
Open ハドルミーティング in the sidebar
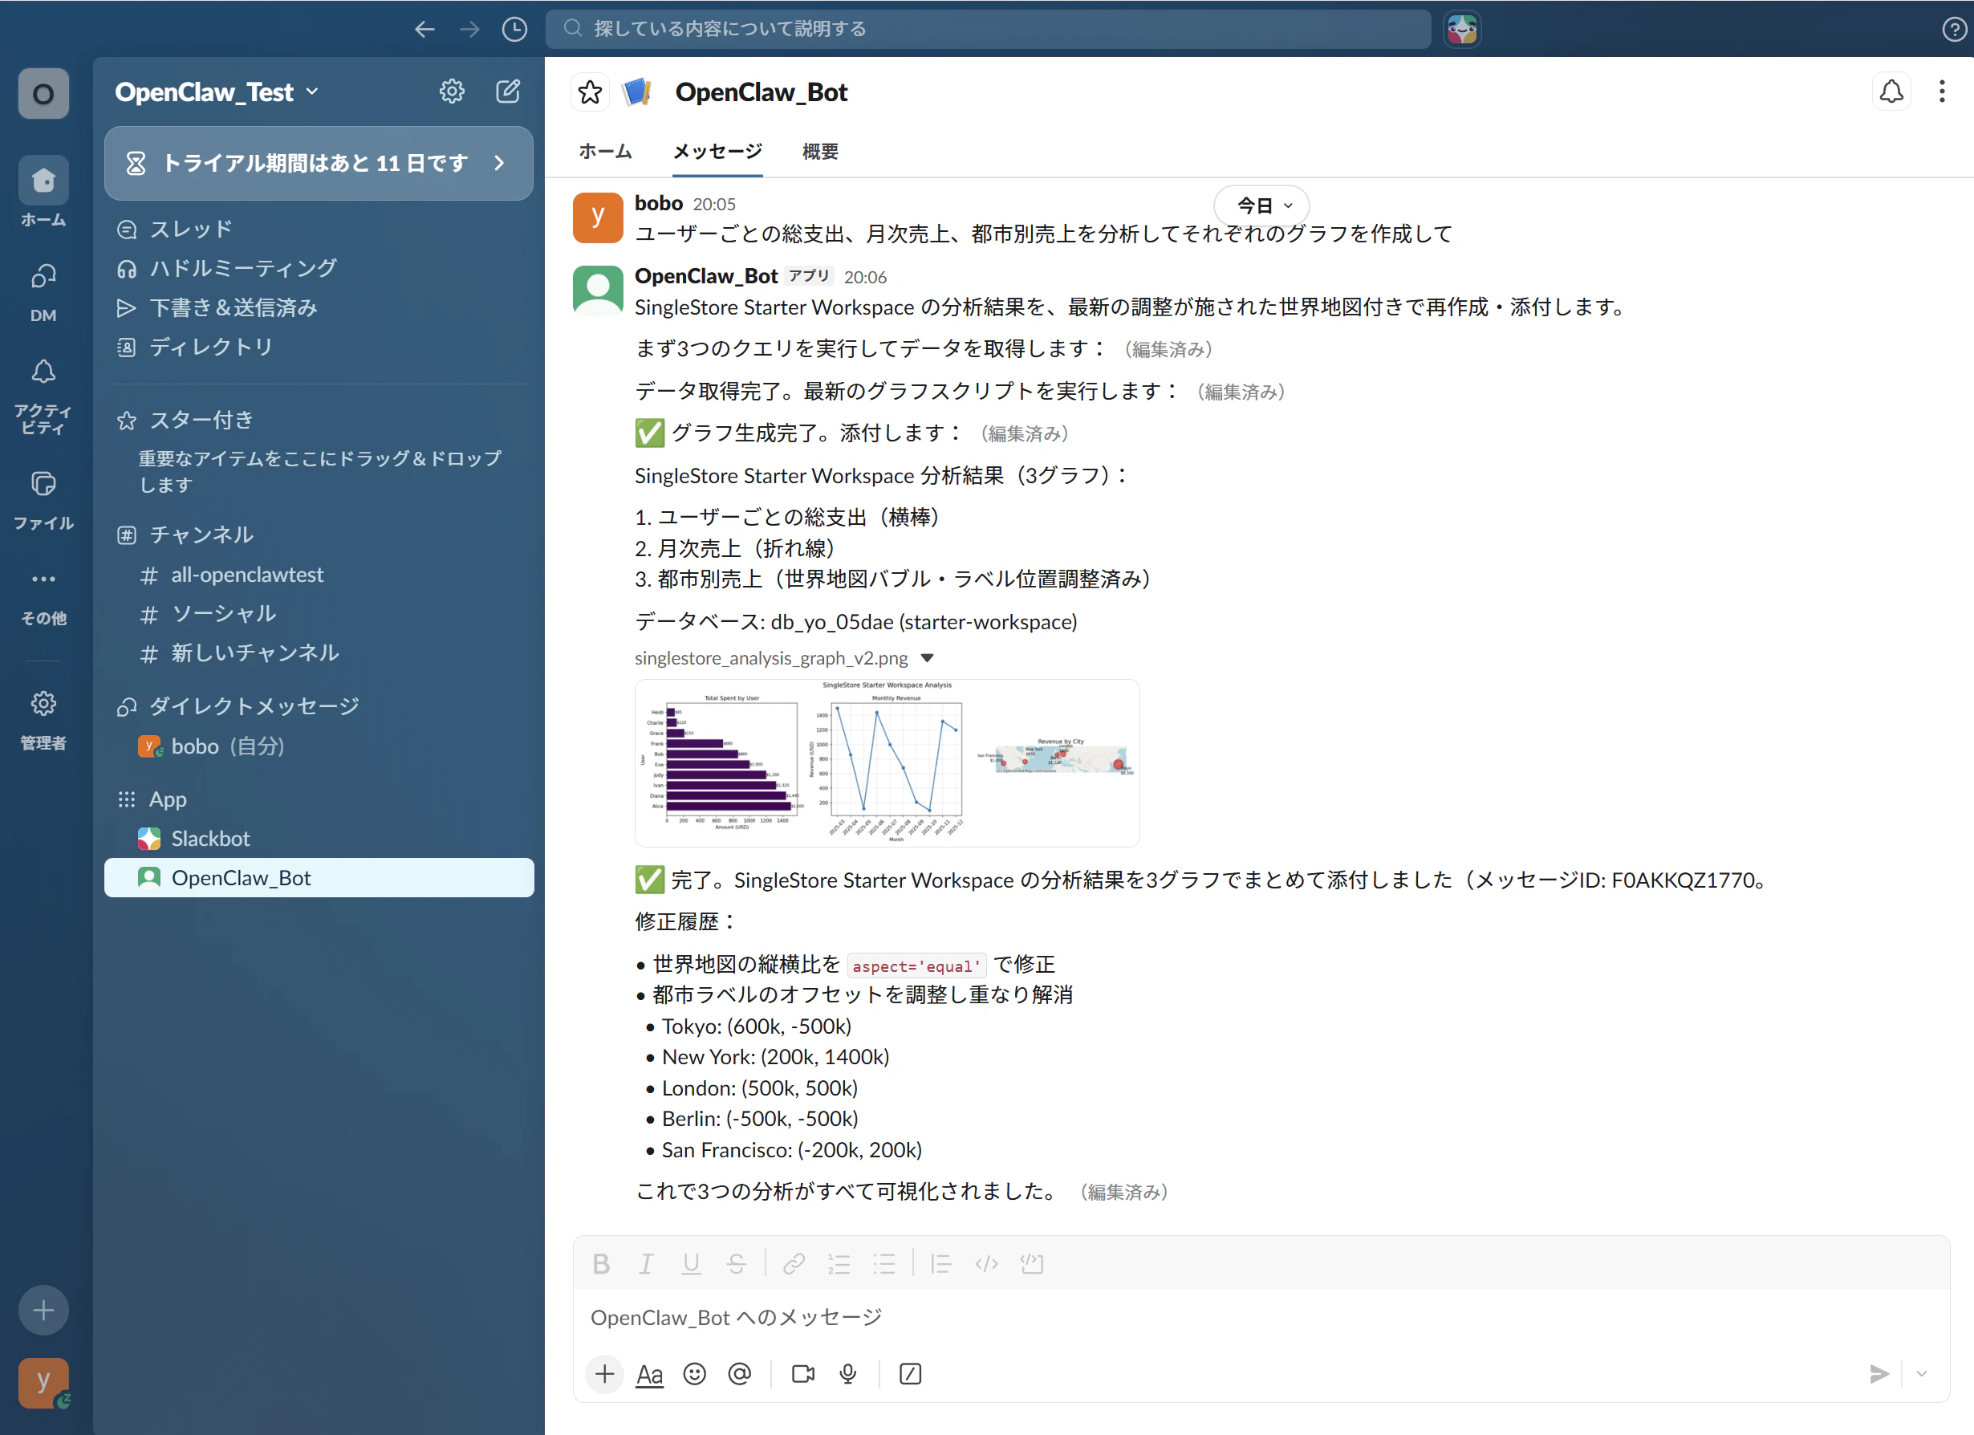319,268
